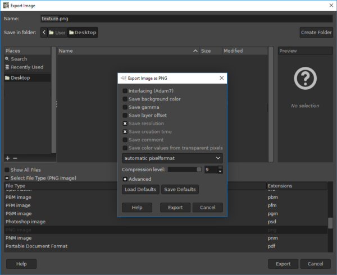Viewport: 337px width, 275px height.
Task: Toggle Save background color checkbox
Action: tap(125, 99)
